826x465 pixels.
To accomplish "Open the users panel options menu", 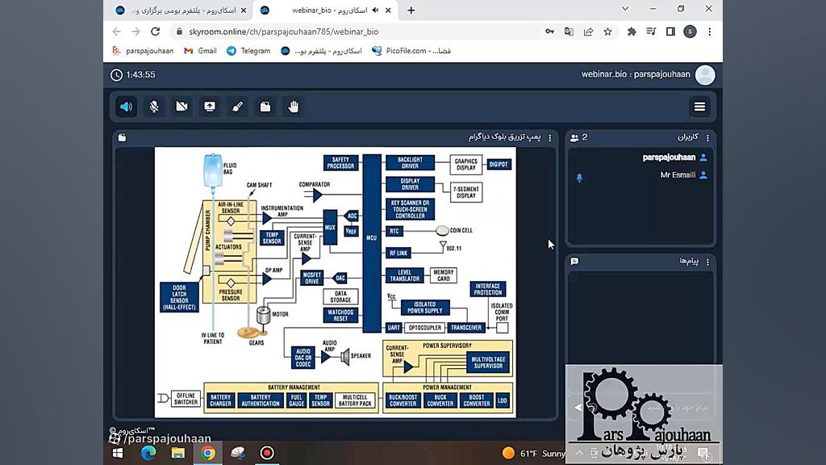I will (x=707, y=137).
